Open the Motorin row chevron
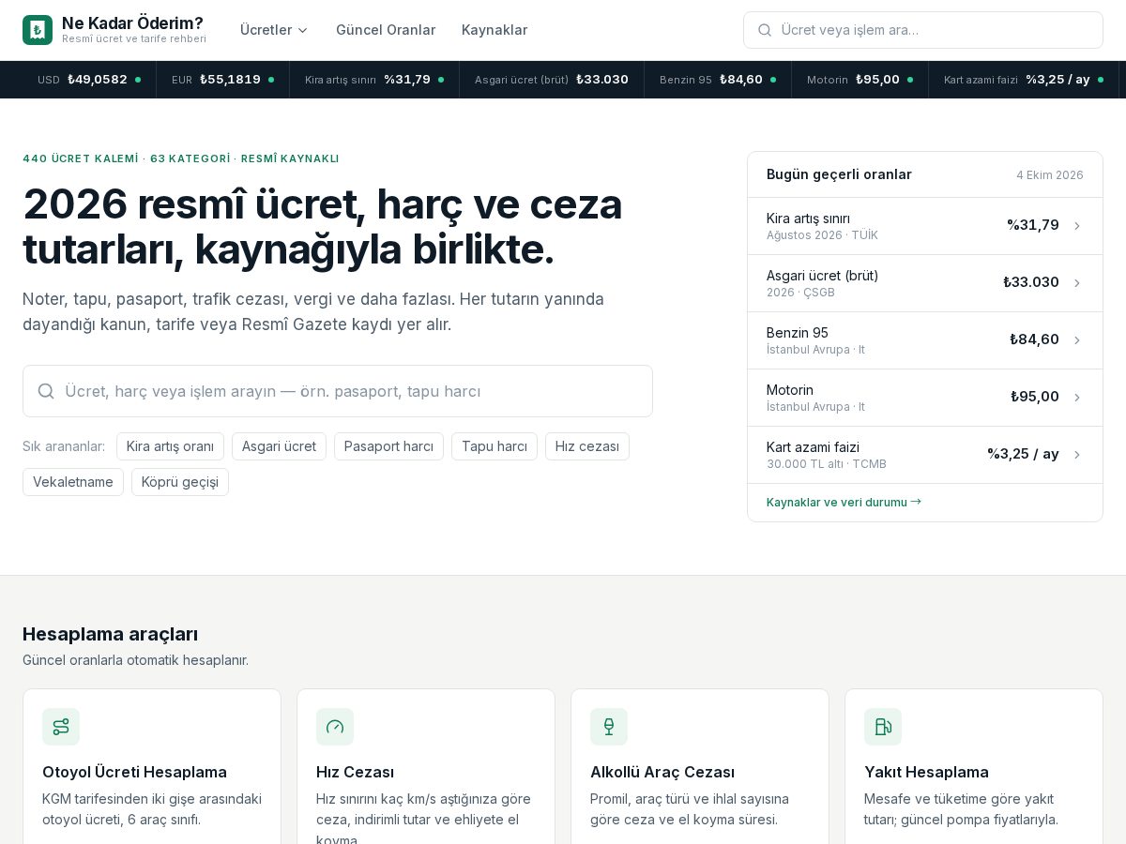Image resolution: width=1126 pixels, height=844 pixels. click(1077, 398)
